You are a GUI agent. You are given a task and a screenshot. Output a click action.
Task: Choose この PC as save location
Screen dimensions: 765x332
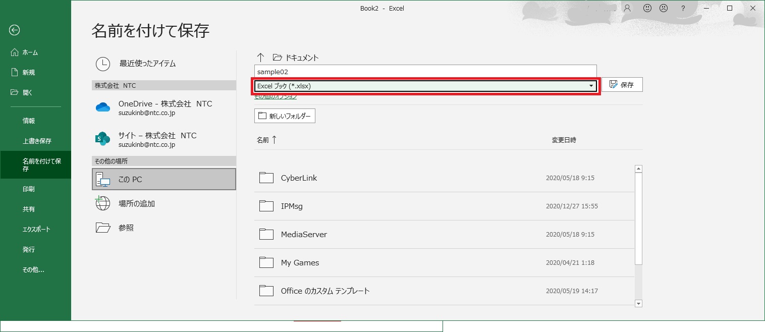pos(164,179)
